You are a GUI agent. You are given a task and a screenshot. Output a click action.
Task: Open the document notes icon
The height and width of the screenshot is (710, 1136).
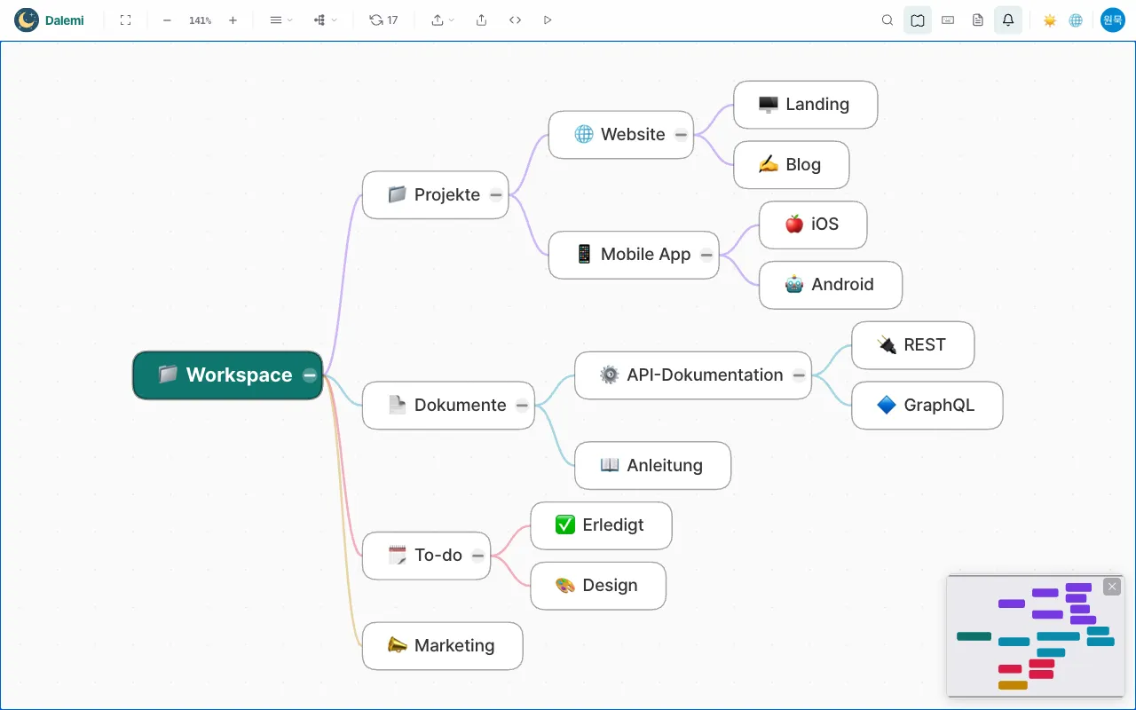pyautogui.click(x=978, y=20)
